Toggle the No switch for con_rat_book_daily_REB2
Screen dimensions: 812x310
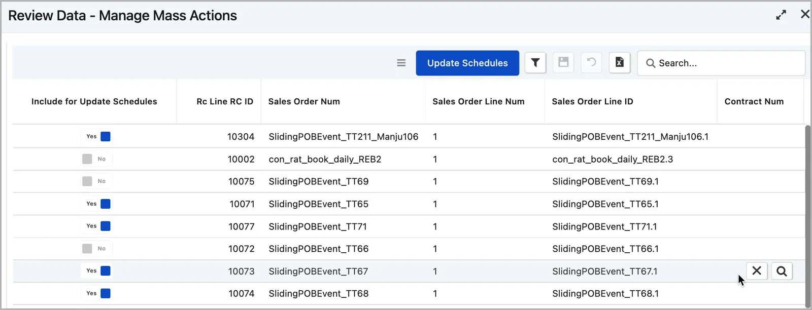96,159
